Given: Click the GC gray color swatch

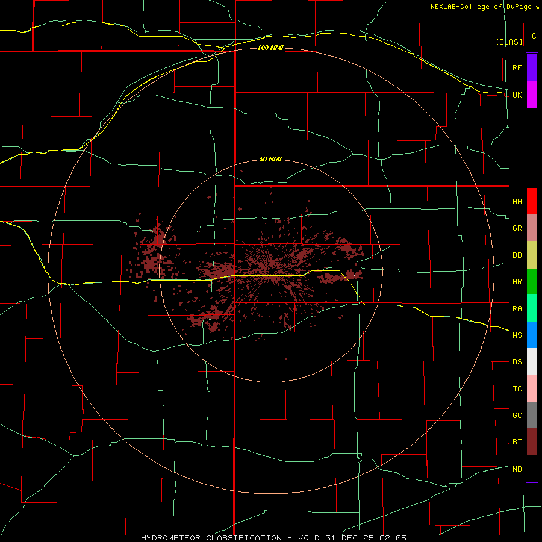Looking at the screenshot, I should tap(532, 415).
